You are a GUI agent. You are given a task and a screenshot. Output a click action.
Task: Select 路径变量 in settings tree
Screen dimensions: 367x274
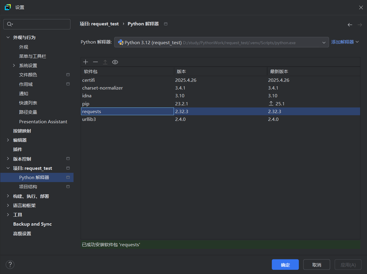click(x=28, y=112)
